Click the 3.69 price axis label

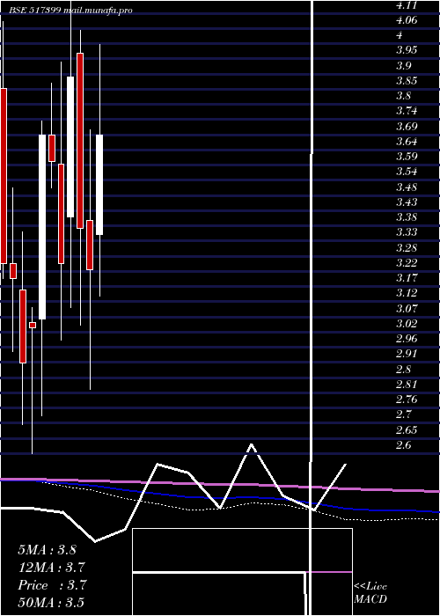click(407, 127)
